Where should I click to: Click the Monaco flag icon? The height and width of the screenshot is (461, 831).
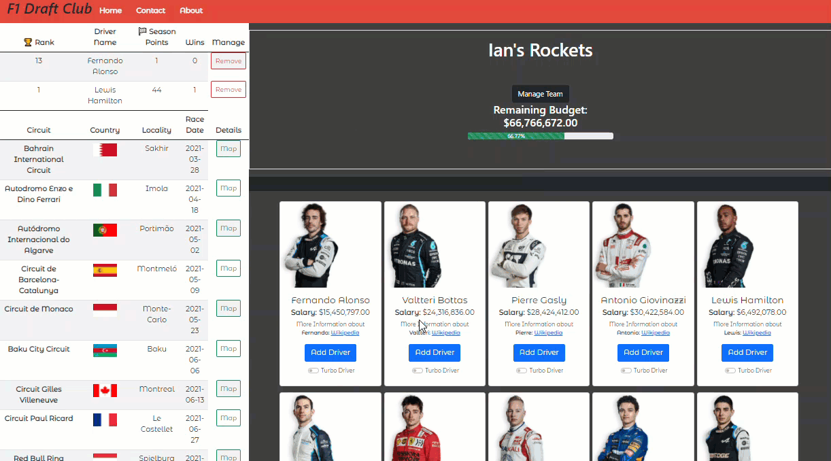point(105,310)
